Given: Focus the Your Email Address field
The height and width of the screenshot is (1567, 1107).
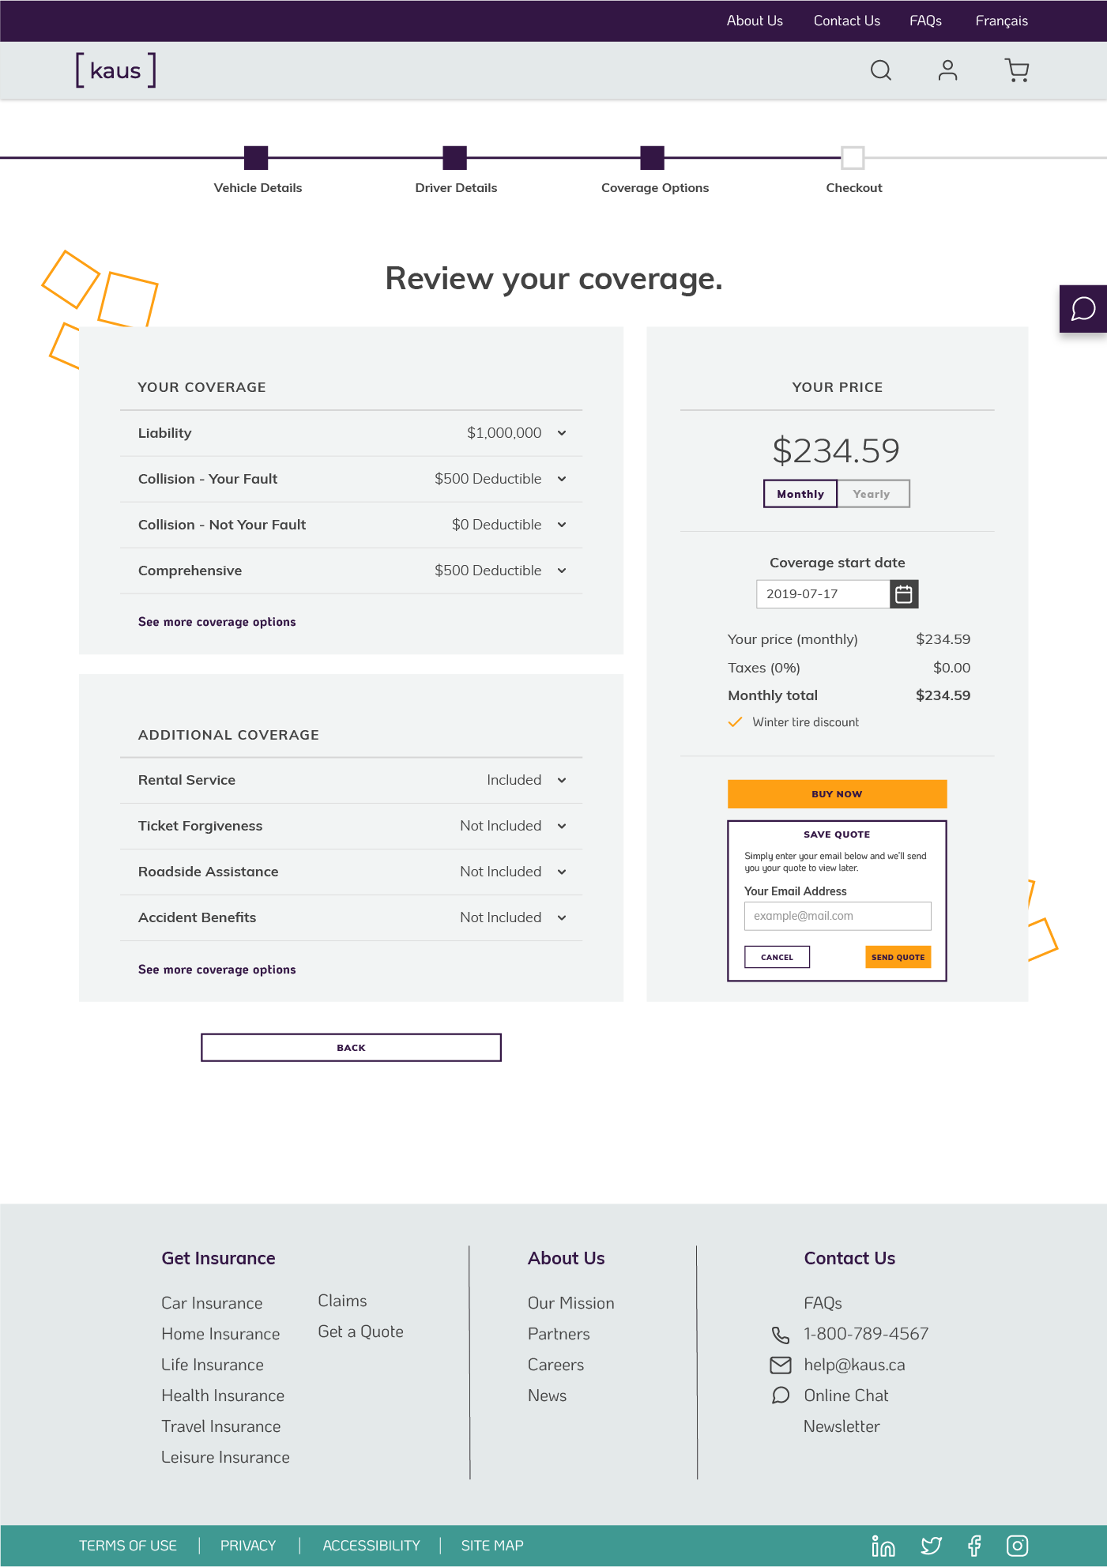Looking at the screenshot, I should point(838,916).
